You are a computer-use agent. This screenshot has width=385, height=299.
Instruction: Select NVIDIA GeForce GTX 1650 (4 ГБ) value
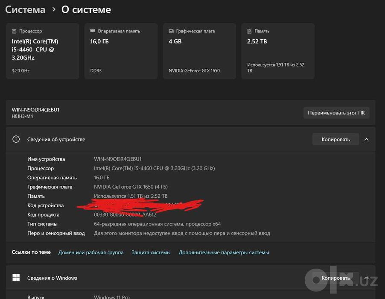131,187
